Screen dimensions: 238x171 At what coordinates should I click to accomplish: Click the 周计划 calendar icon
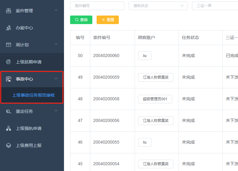pyautogui.click(x=9, y=45)
